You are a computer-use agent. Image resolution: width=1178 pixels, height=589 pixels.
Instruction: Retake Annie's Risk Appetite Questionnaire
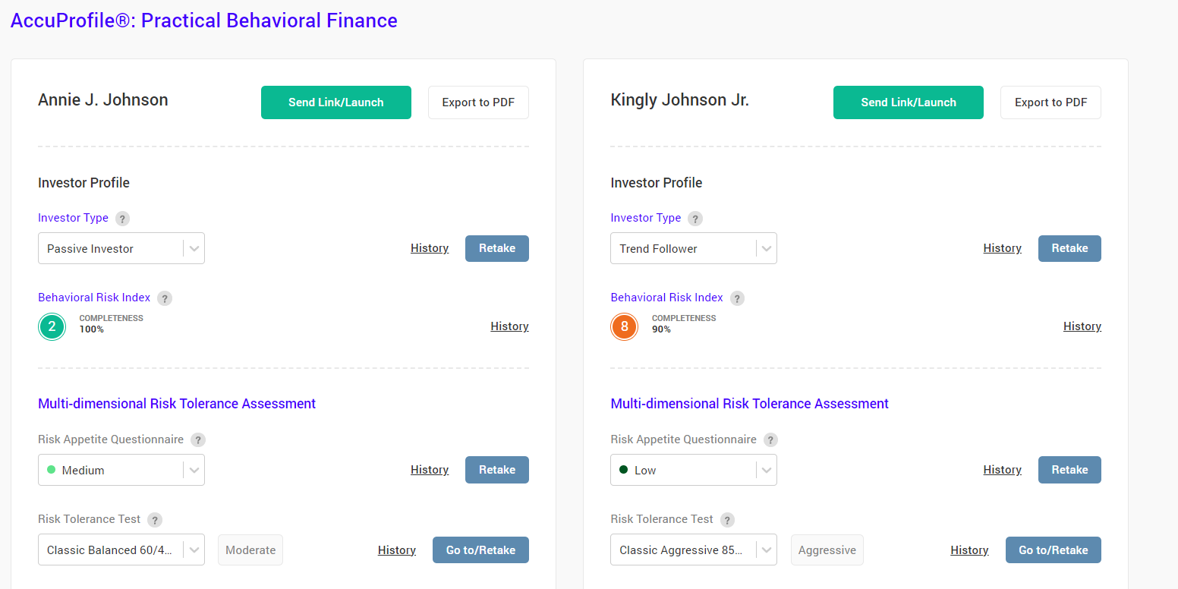pyautogui.click(x=497, y=470)
